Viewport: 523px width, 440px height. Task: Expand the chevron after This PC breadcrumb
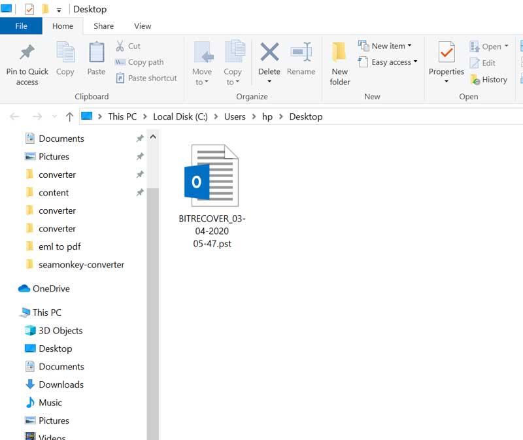[144, 116]
